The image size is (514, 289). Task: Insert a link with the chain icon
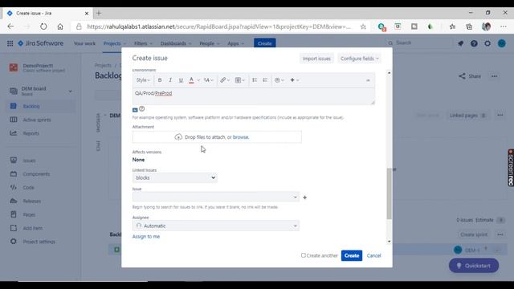click(225, 80)
